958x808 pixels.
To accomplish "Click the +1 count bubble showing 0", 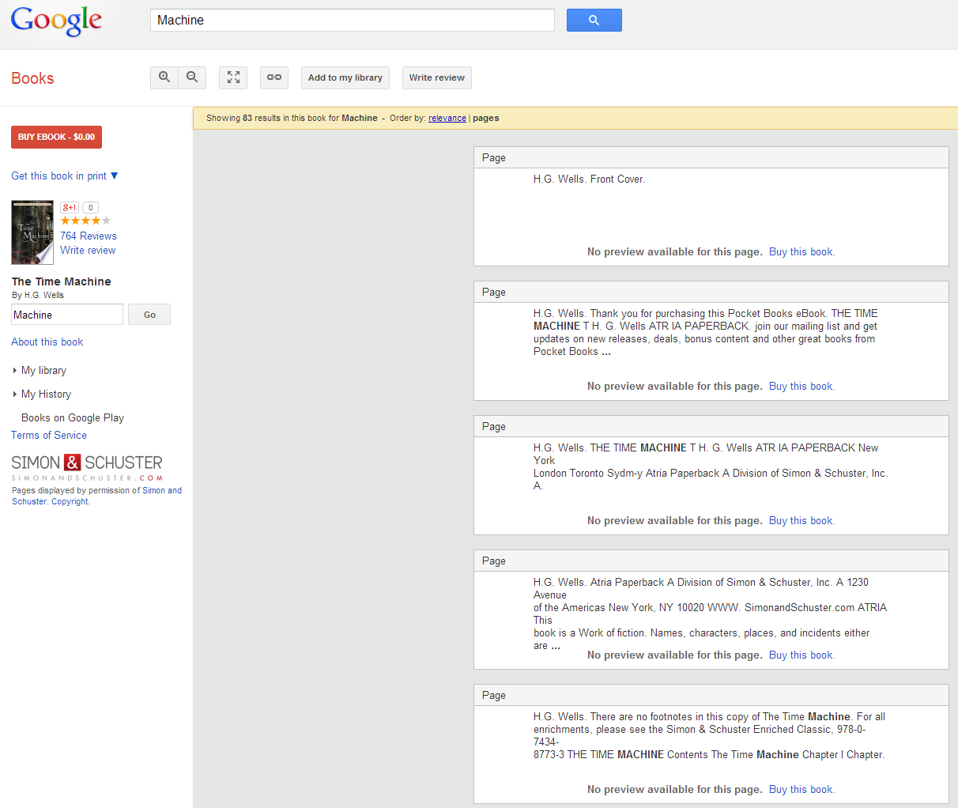I will click(x=91, y=208).
